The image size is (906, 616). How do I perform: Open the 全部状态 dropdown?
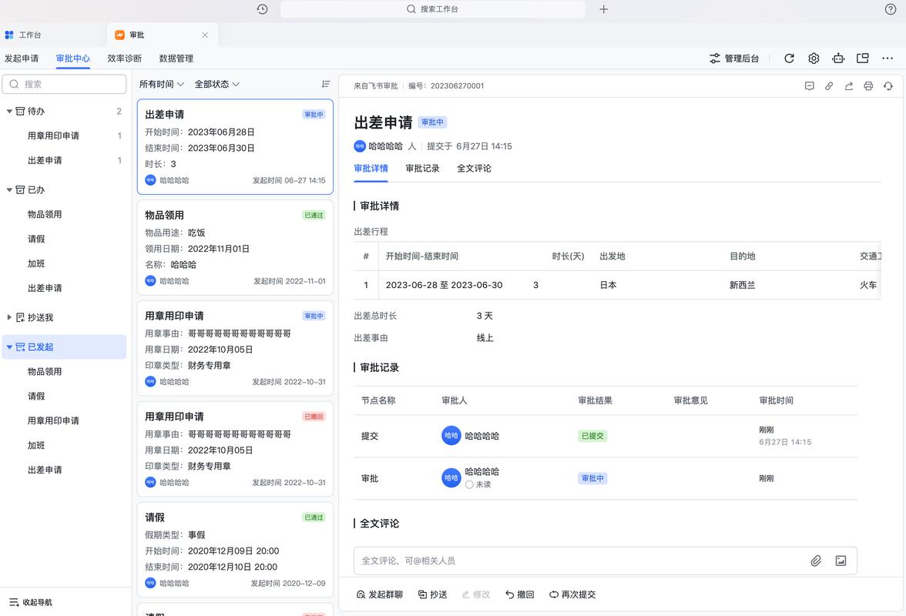[x=216, y=84]
